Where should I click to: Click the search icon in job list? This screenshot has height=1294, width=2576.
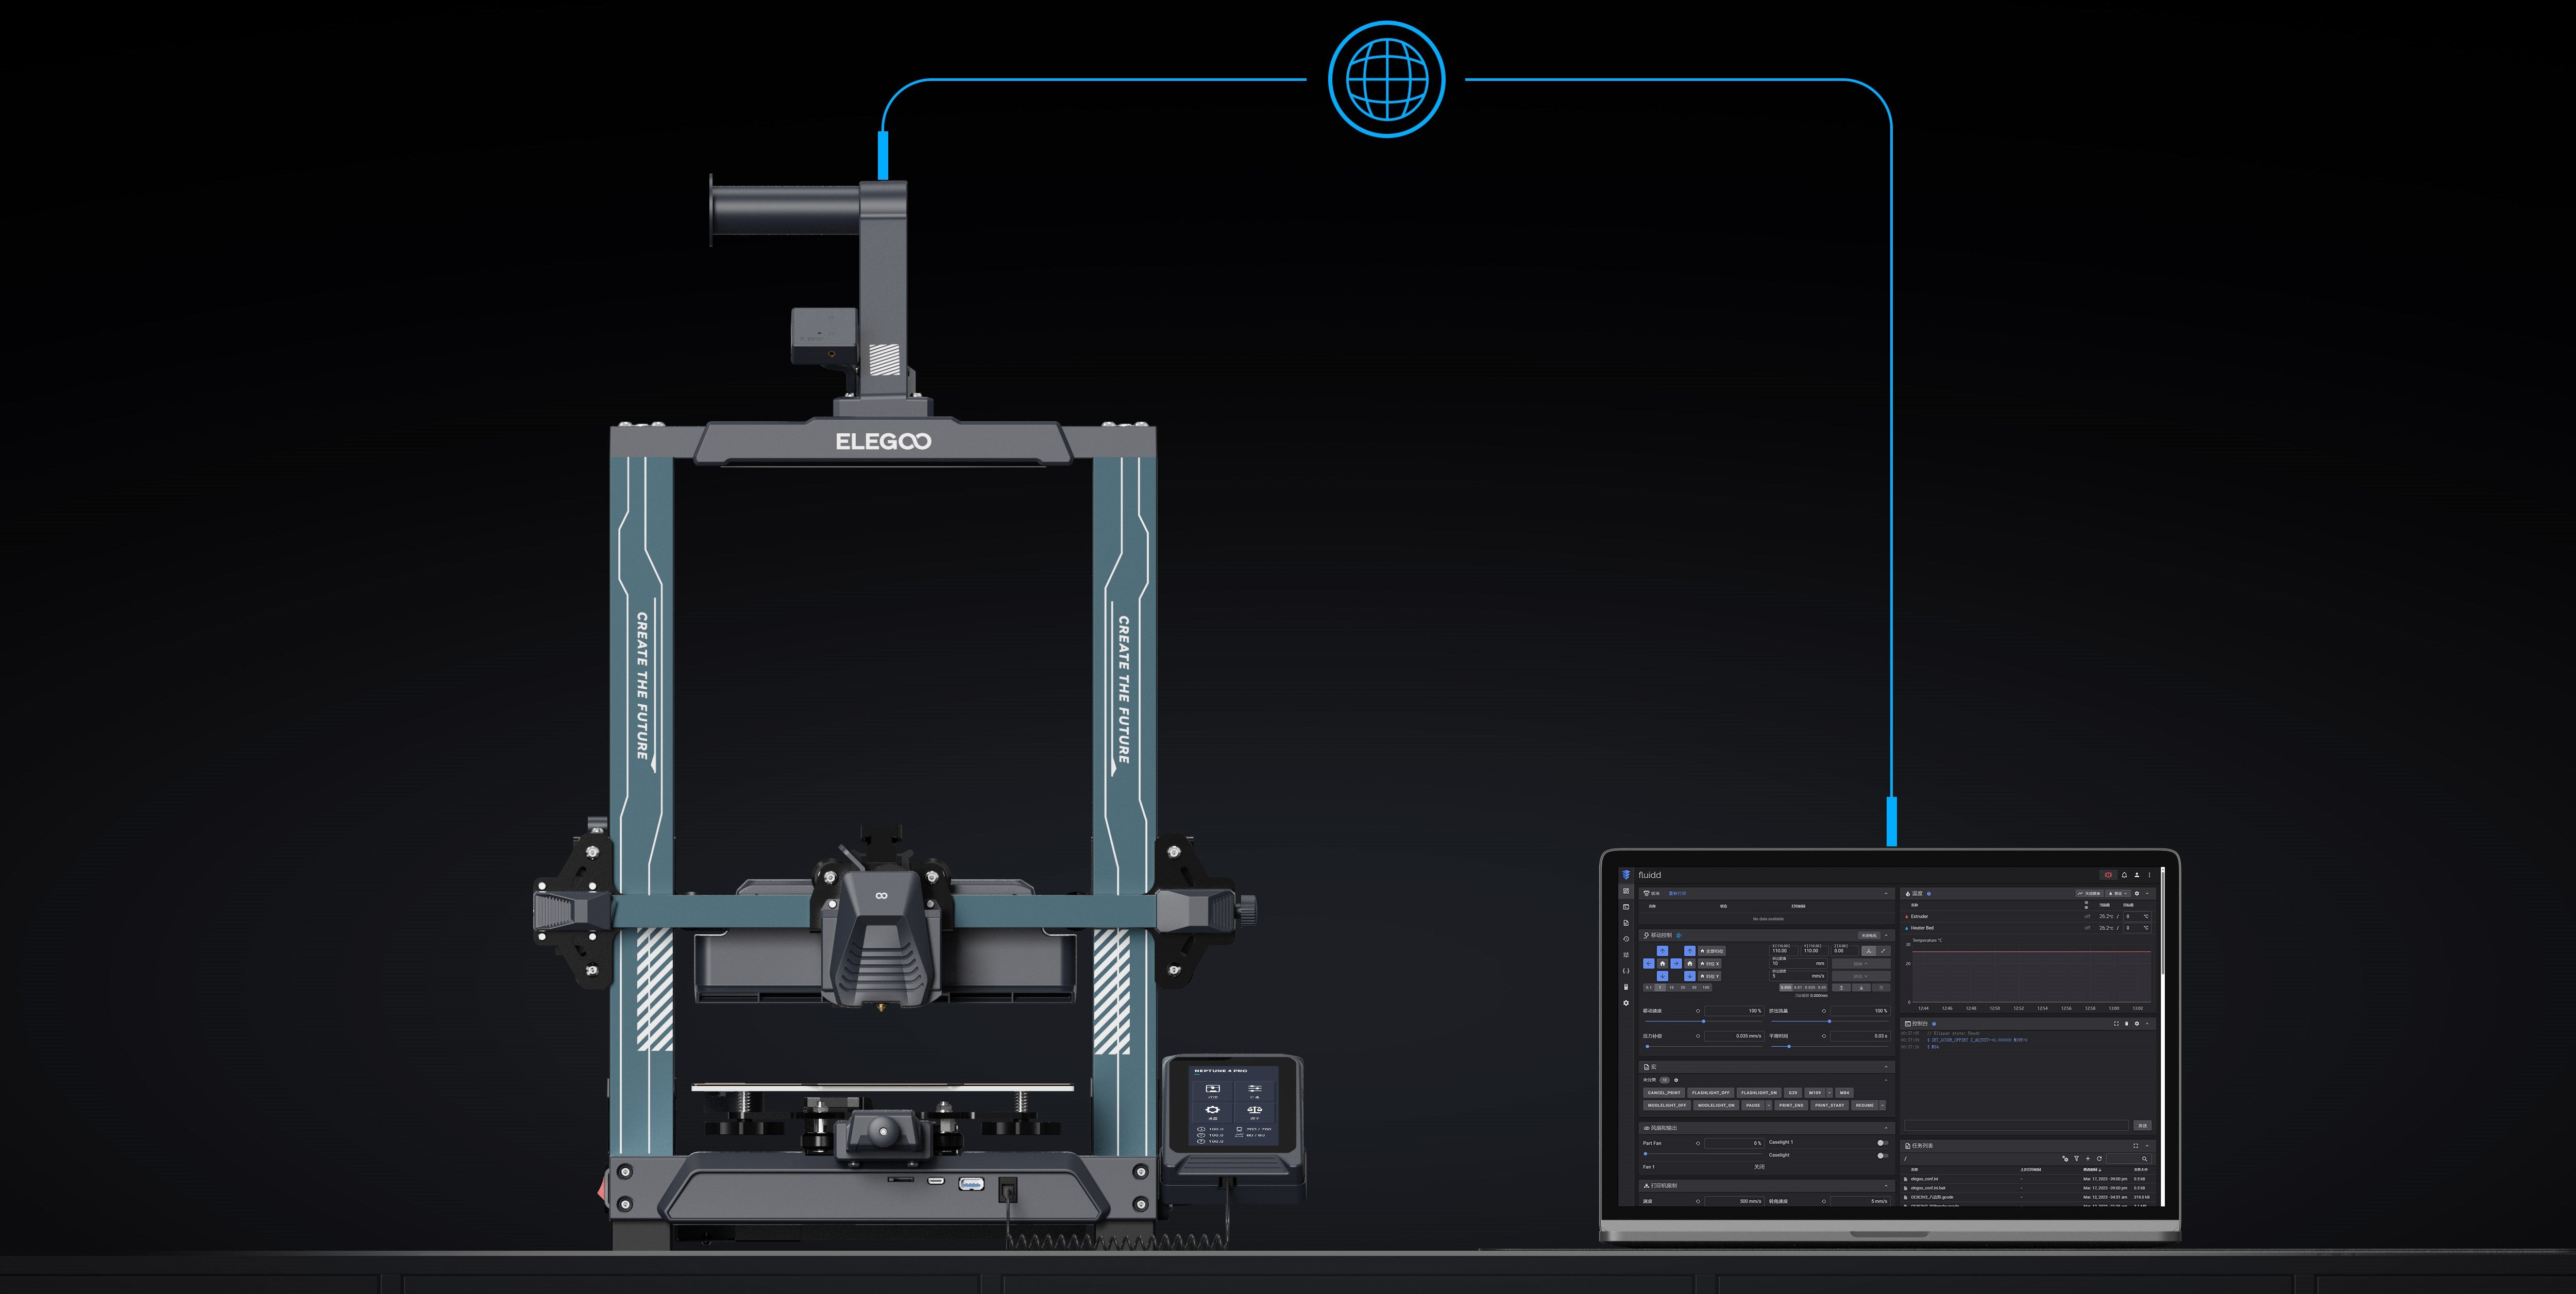click(x=2145, y=1159)
